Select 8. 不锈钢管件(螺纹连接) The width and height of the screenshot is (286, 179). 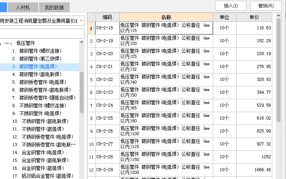pyautogui.click(x=40, y=106)
